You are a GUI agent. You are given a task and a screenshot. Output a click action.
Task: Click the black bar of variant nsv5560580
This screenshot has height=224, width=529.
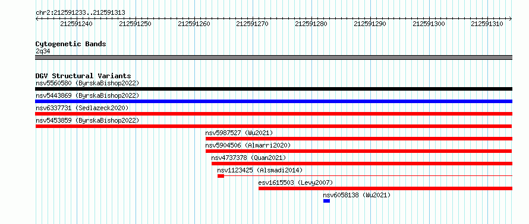pyautogui.click(x=273, y=89)
